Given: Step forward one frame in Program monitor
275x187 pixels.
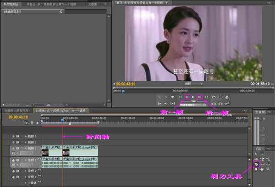Looking at the screenshot, I should tap(199, 97).
